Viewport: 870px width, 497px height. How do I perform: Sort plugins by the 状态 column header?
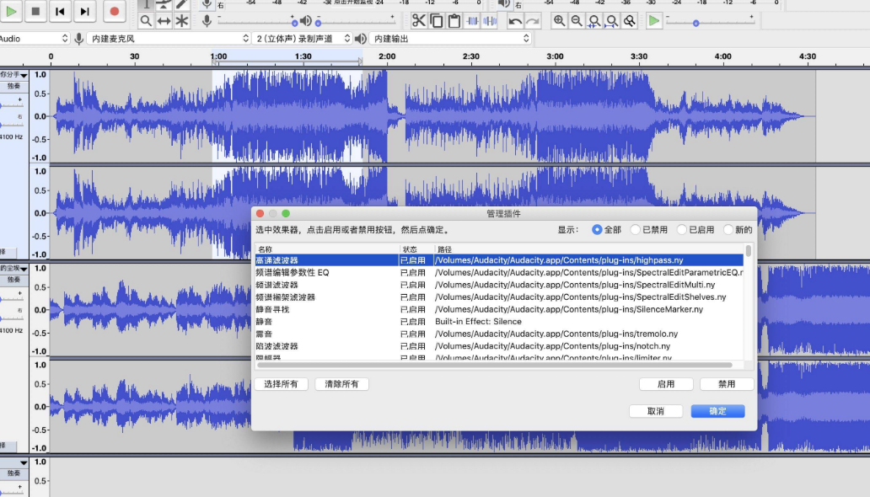(x=416, y=249)
